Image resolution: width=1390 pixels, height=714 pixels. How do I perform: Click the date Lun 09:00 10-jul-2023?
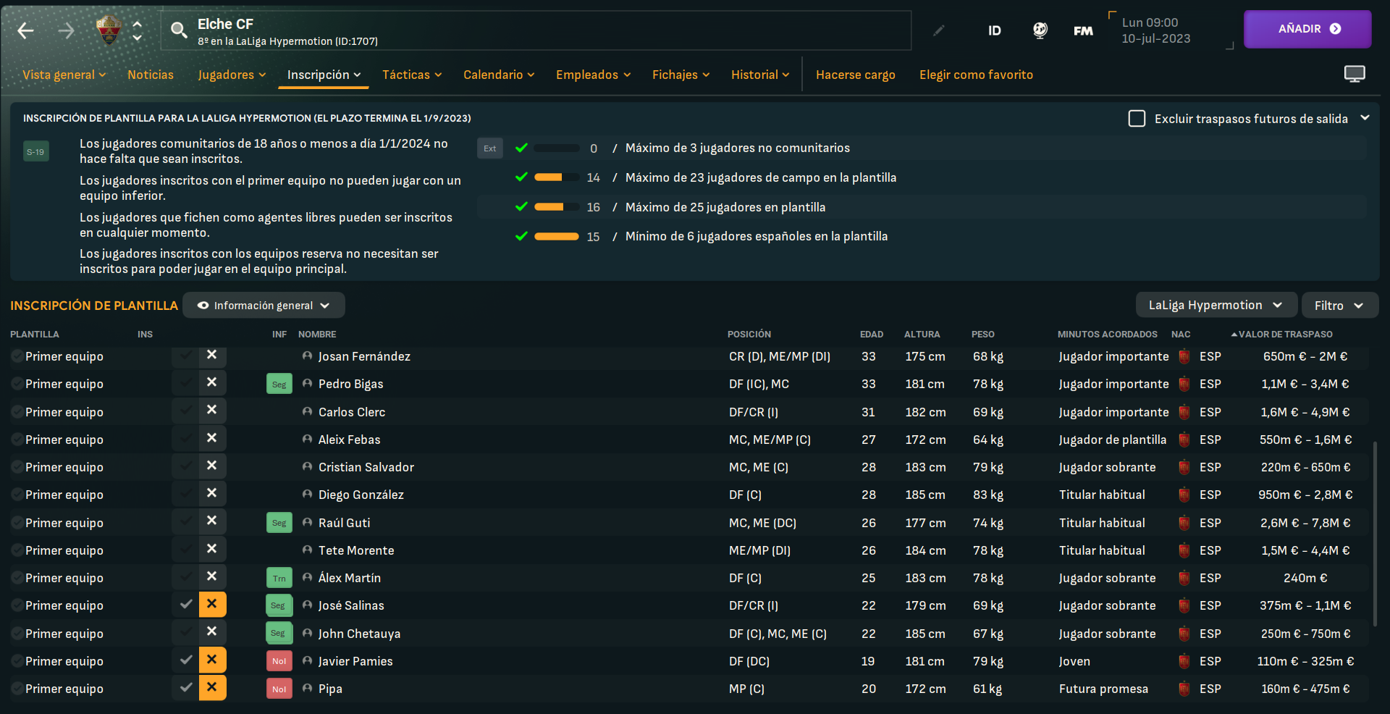pos(1156,30)
